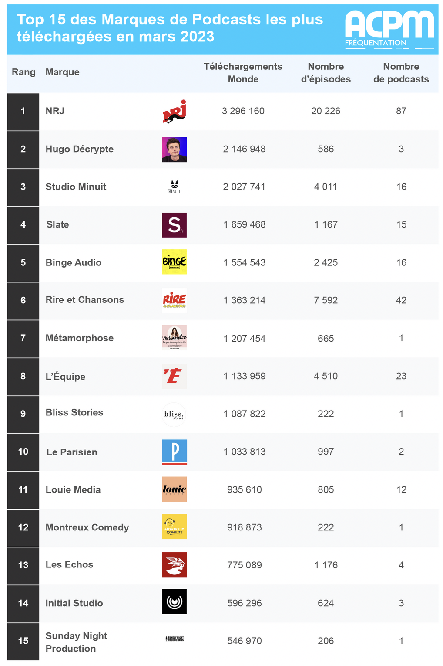The image size is (443, 666).
Task: Click the blue Le Parisien P logo
Action: pyautogui.click(x=175, y=452)
